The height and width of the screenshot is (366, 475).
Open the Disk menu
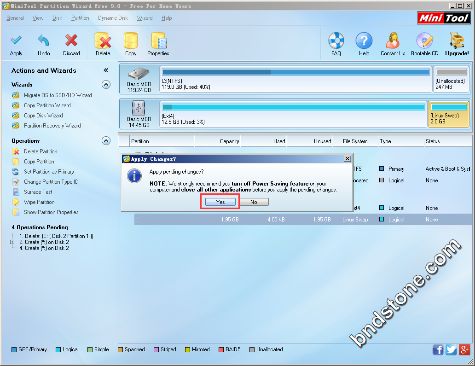(x=57, y=18)
